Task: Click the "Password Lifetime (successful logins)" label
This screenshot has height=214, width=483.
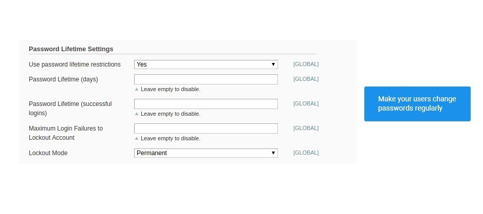Action: [x=70, y=109]
